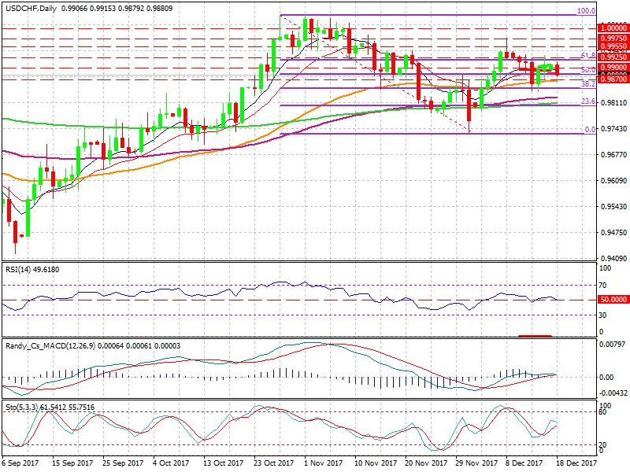Click the 15 Sep 2017 date label
630x472 pixels.
[72, 463]
